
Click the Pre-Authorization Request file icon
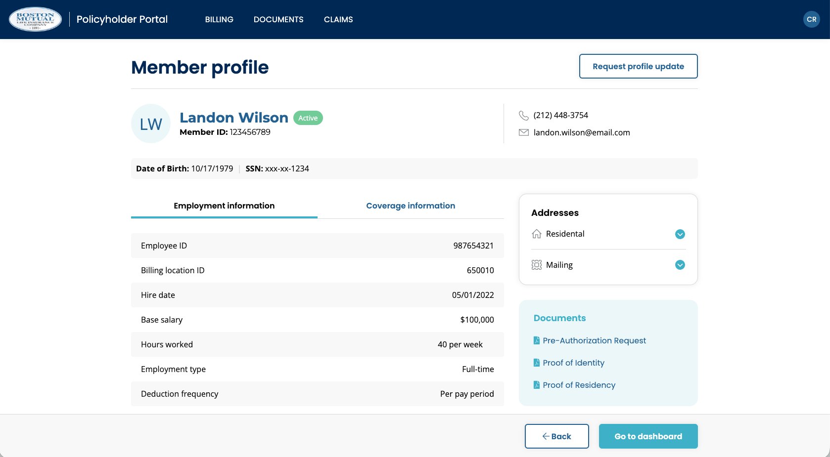536,340
